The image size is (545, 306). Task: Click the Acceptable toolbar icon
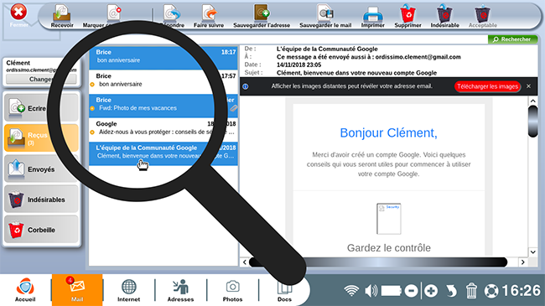[482, 16]
